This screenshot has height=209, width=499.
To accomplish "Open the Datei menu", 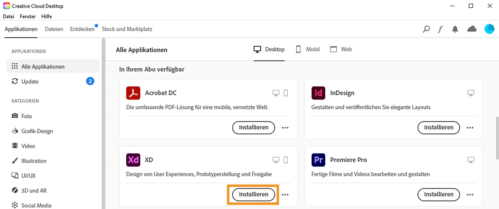I will [9, 16].
